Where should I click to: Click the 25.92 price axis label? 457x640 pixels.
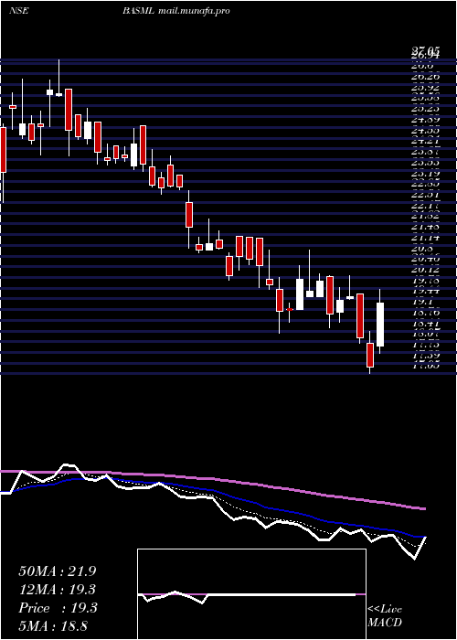[x=426, y=88]
